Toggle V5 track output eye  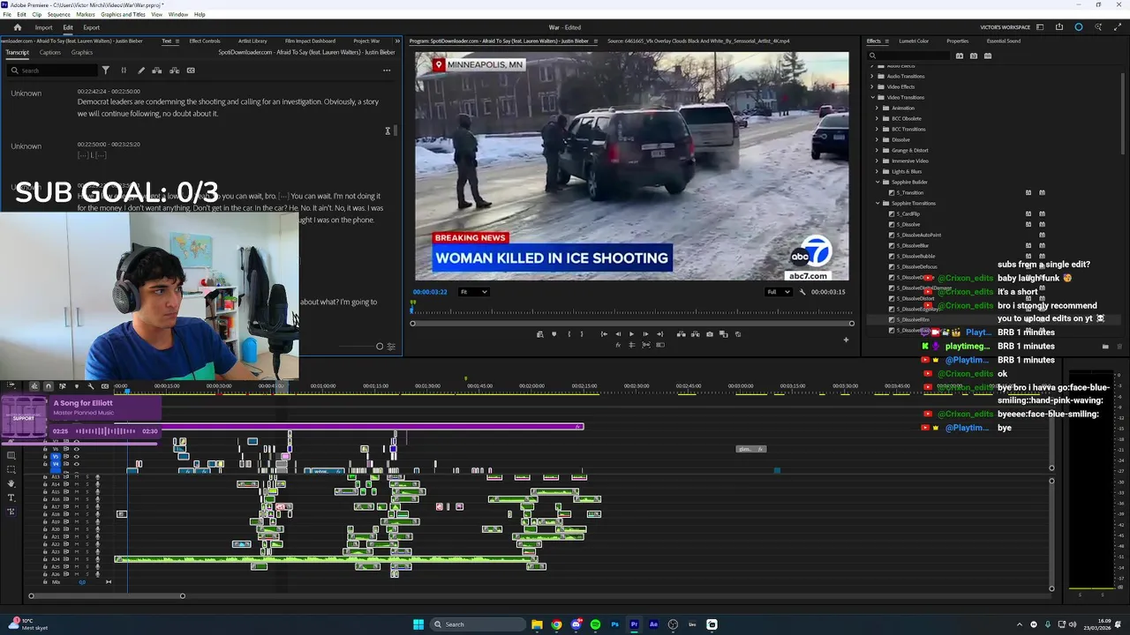(x=77, y=457)
